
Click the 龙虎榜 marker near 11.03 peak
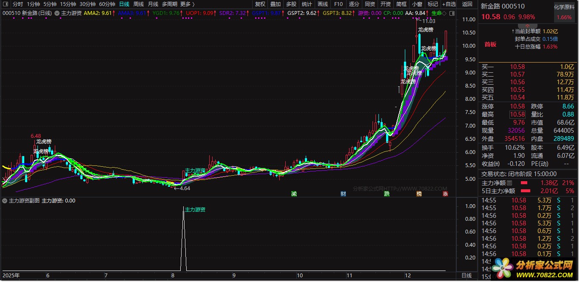point(426,29)
